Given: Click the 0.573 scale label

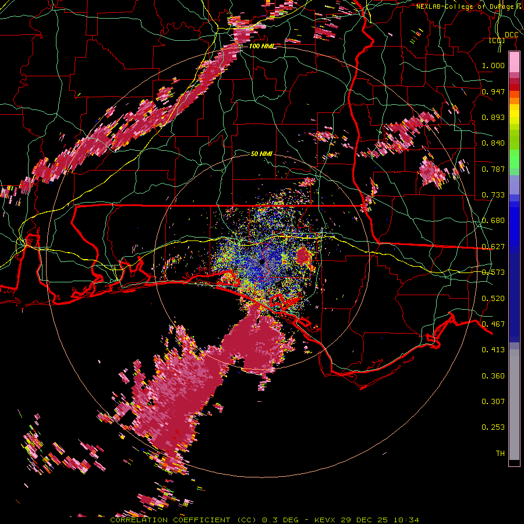Looking at the screenshot, I should [493, 272].
